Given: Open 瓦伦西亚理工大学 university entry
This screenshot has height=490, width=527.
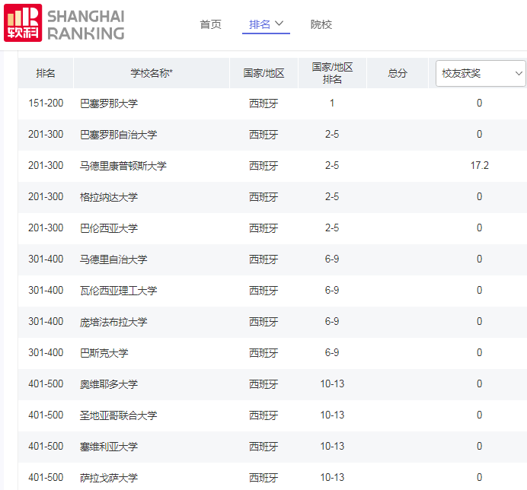Looking at the screenshot, I should click(118, 291).
